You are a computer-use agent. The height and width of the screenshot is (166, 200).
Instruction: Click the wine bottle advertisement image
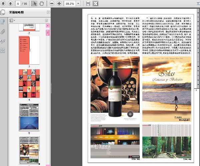click(115, 89)
